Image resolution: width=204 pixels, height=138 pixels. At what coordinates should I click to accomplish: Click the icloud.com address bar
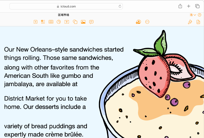pyautogui.click(x=66, y=6)
